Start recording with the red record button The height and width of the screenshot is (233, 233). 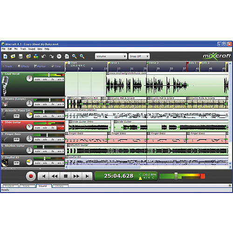pos(31,176)
